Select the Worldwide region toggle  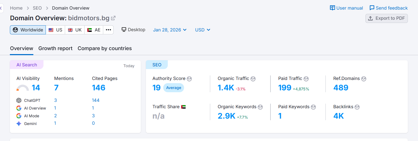coord(28,30)
